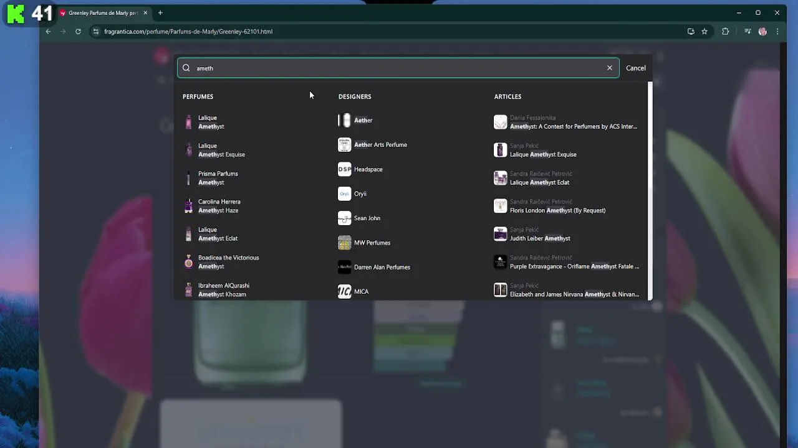Screen dimensions: 798x448
Task: Open a new browser tab
Action: [160, 12]
